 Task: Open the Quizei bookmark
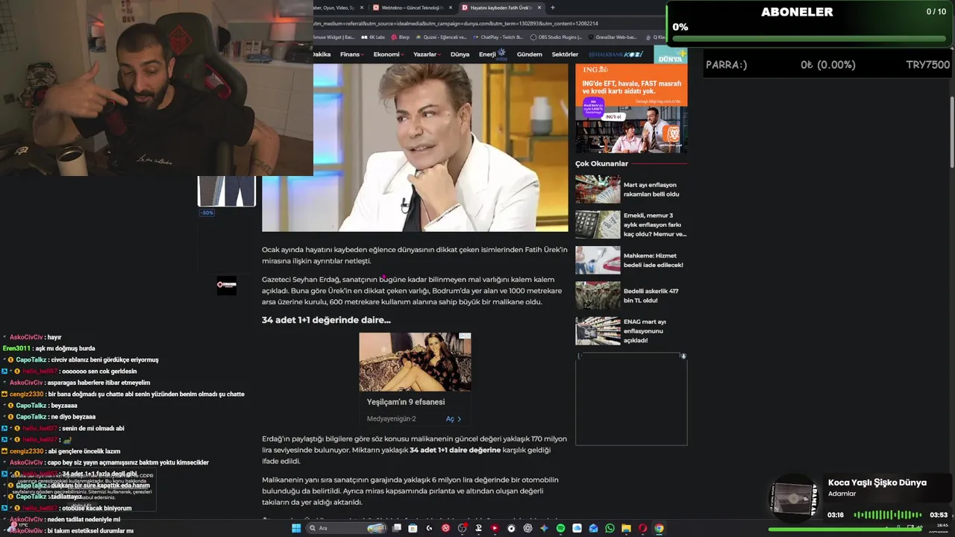(x=442, y=37)
